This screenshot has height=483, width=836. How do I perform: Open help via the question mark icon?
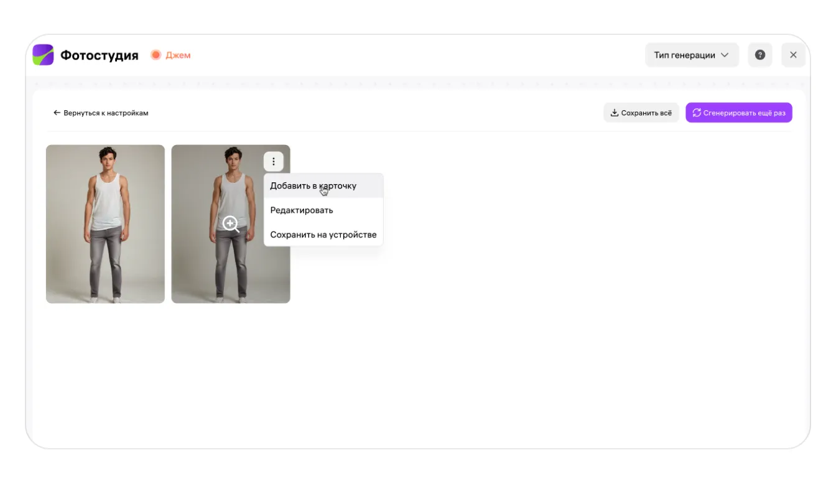[x=759, y=55]
